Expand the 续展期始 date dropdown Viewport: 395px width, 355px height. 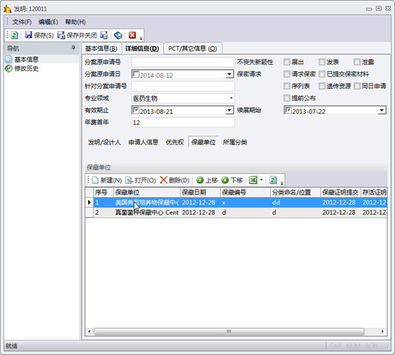point(382,111)
